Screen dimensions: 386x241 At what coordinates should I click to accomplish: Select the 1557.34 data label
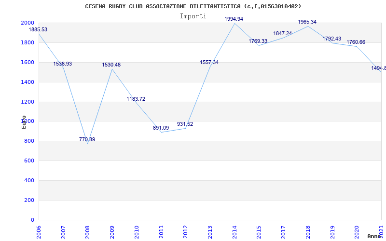(x=209, y=62)
